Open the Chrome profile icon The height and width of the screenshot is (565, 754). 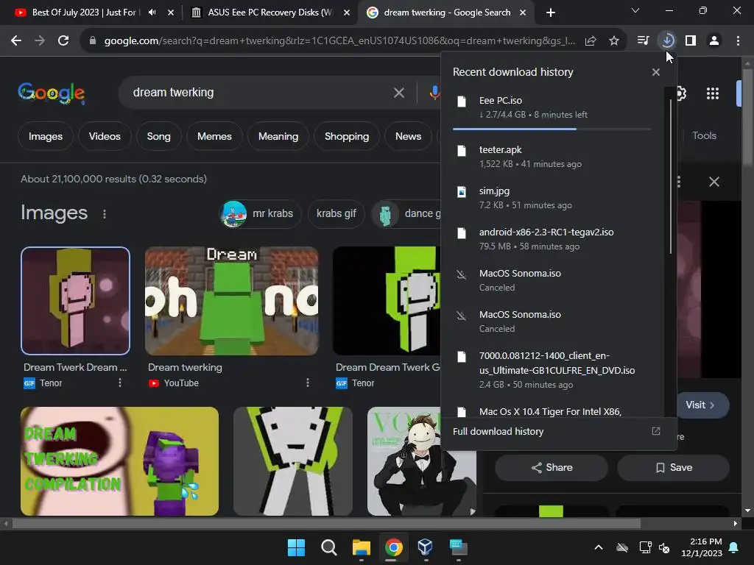pyautogui.click(x=714, y=41)
